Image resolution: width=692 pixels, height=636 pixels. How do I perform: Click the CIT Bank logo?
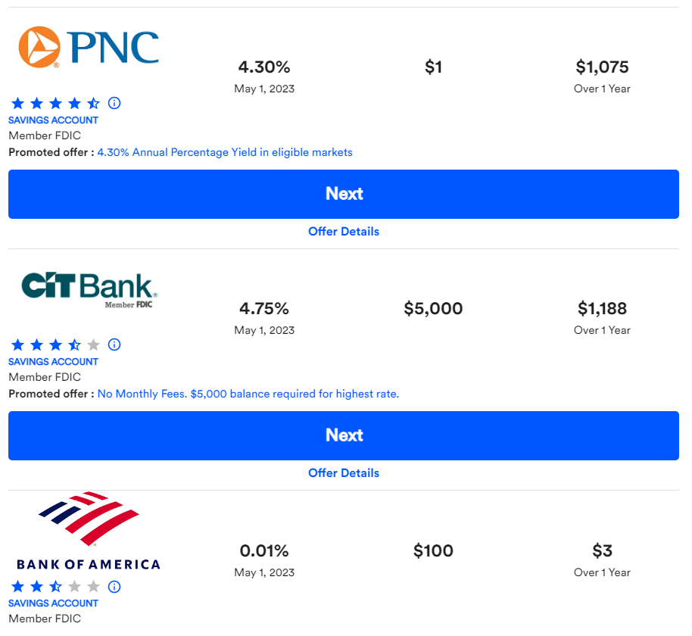(89, 290)
